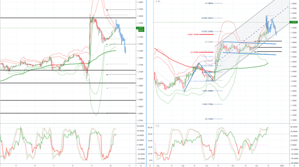Select the red 1.618(1.31638) Fibonacci level
This screenshot has height=167, width=299.
(193, 34)
